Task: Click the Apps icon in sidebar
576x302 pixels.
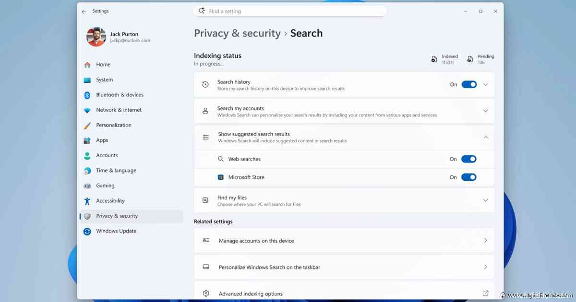Action: tap(87, 140)
